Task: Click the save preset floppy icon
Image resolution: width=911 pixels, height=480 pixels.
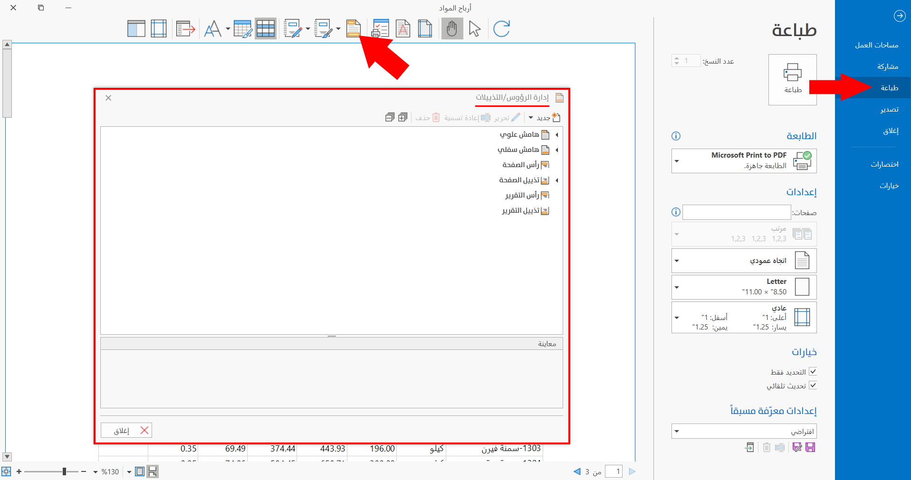Action: coord(810,447)
